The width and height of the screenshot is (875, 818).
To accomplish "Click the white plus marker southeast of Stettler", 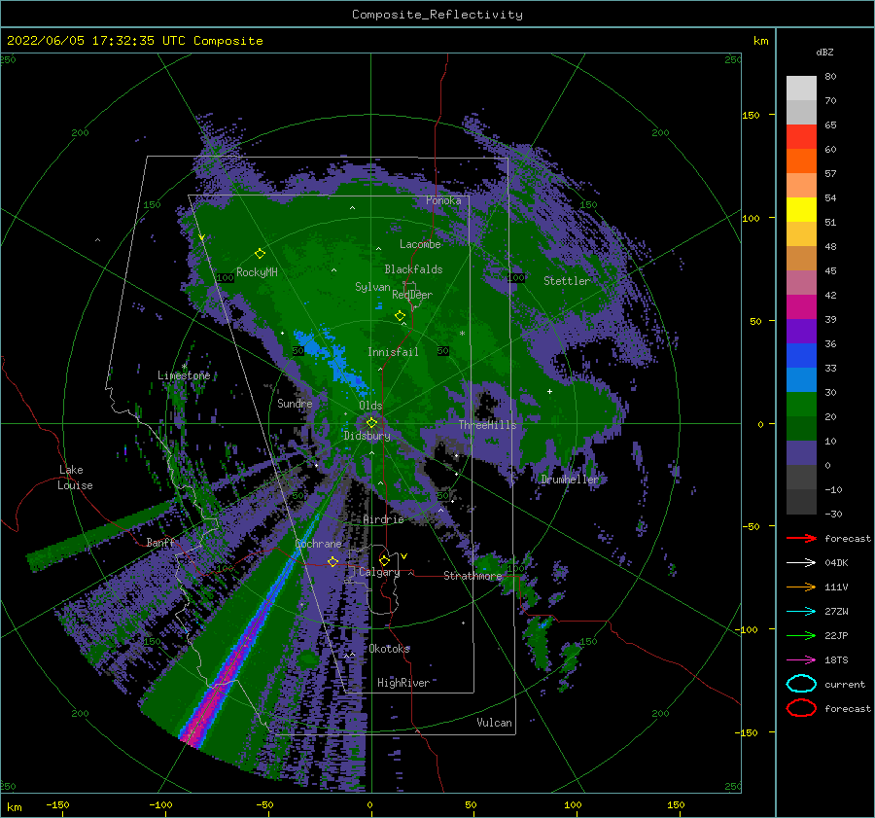I will pyautogui.click(x=549, y=391).
